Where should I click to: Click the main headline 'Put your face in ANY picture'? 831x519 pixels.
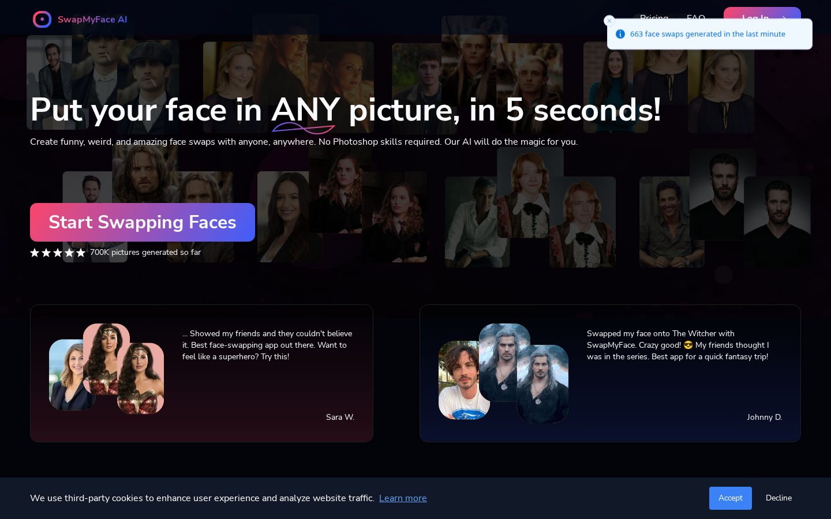(345, 110)
